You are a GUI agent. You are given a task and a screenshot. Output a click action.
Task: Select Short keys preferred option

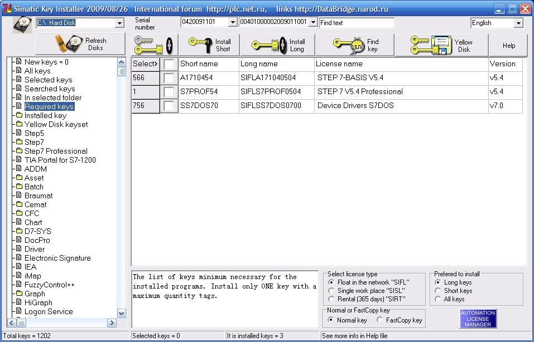click(x=438, y=291)
